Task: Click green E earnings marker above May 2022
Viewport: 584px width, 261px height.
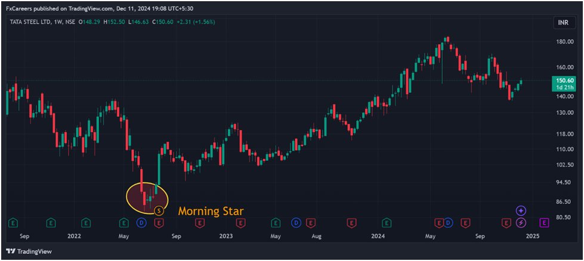Action: 123,223
